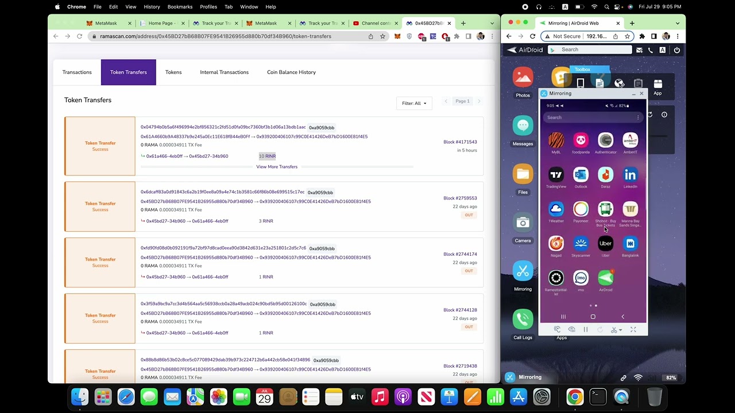The image size is (735, 413).
Task: Expand View More Transfers
Action: 277,167
